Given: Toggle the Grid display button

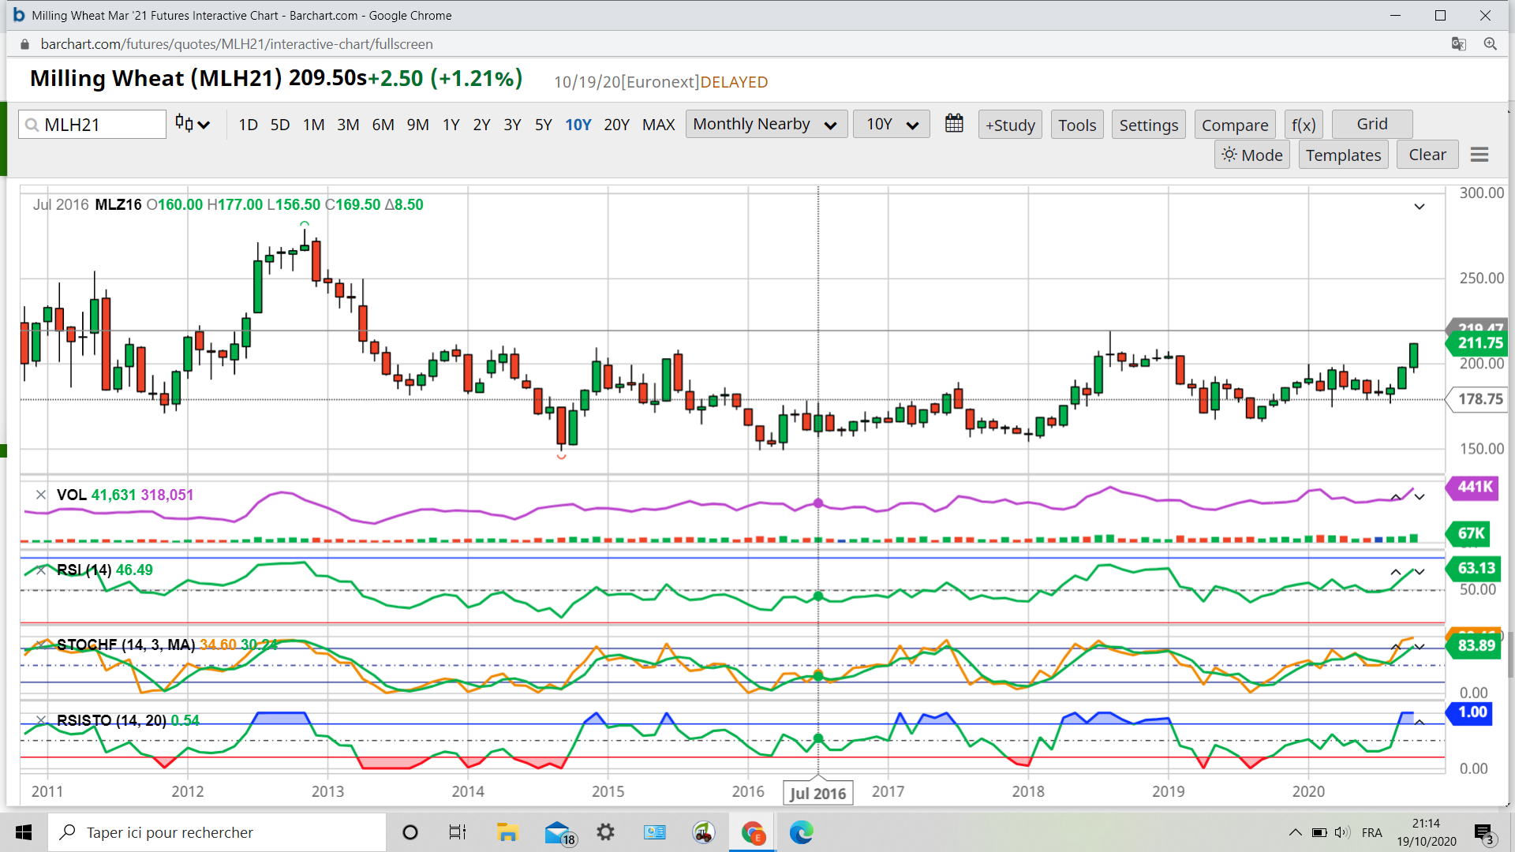Looking at the screenshot, I should (x=1371, y=124).
